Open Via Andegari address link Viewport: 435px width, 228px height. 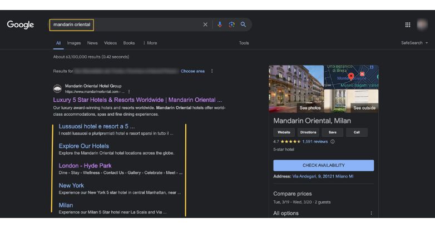(323, 176)
